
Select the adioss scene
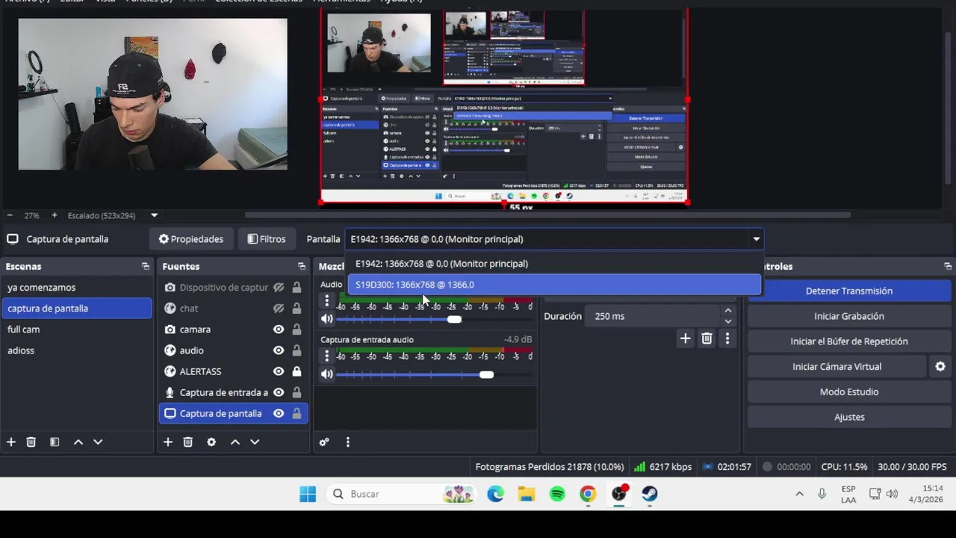tap(78, 350)
